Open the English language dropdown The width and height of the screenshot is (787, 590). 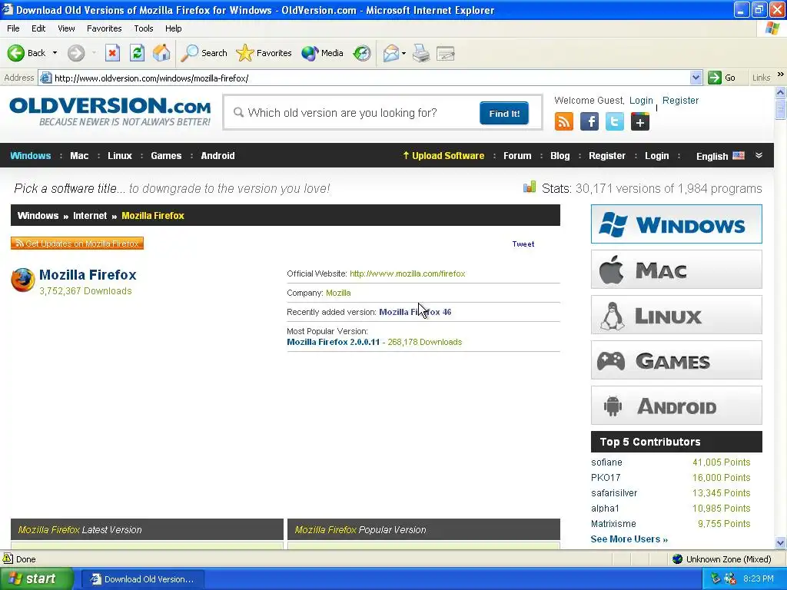(720, 156)
